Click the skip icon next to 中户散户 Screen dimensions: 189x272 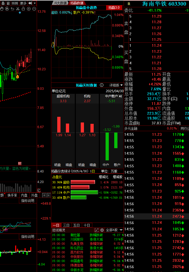click(x=120, y=96)
